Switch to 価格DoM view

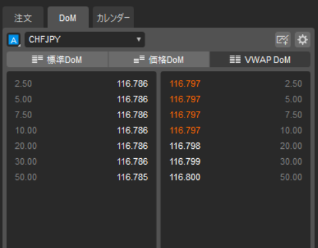pos(159,60)
